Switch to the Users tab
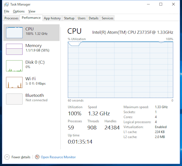182x166 pixels. tap(81, 18)
